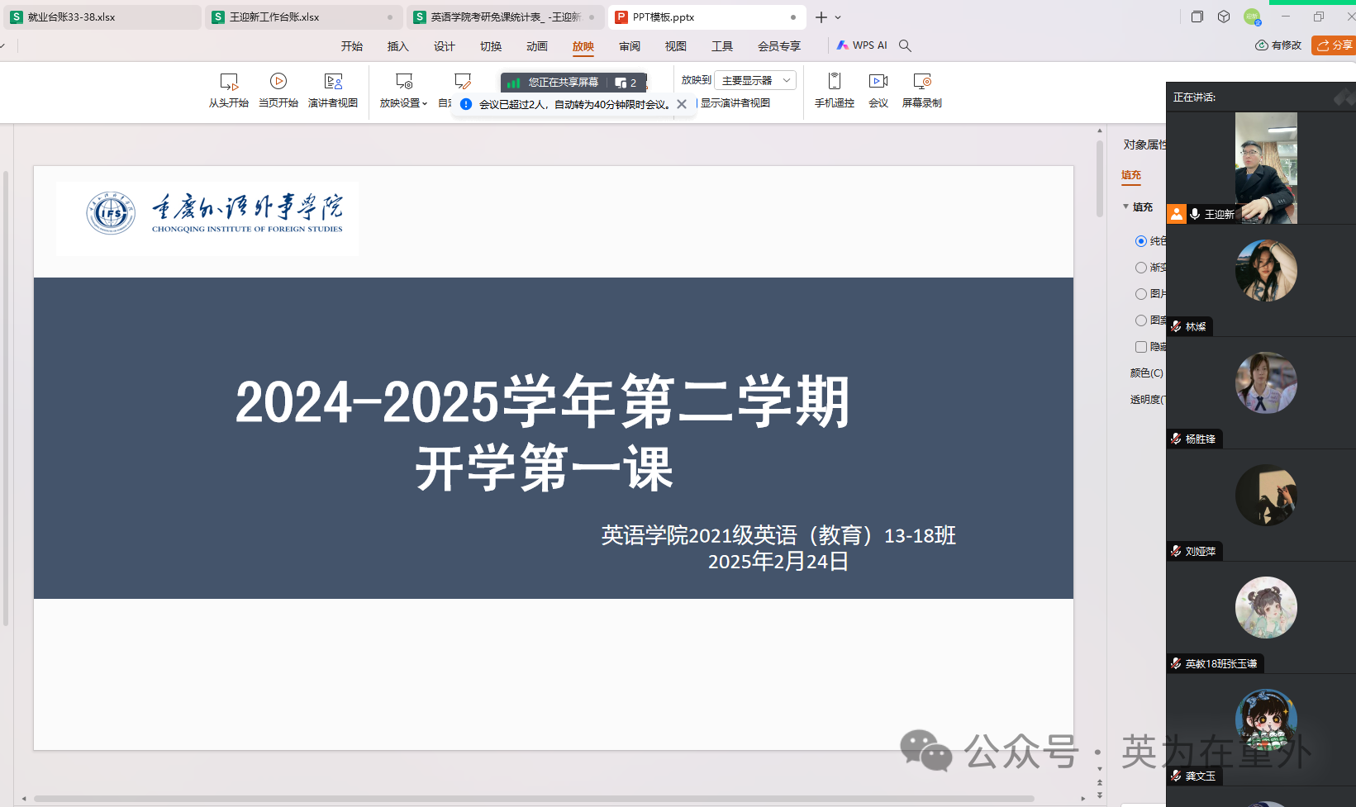
Task: Open the user account avatar in title bar
Action: pyautogui.click(x=1252, y=17)
